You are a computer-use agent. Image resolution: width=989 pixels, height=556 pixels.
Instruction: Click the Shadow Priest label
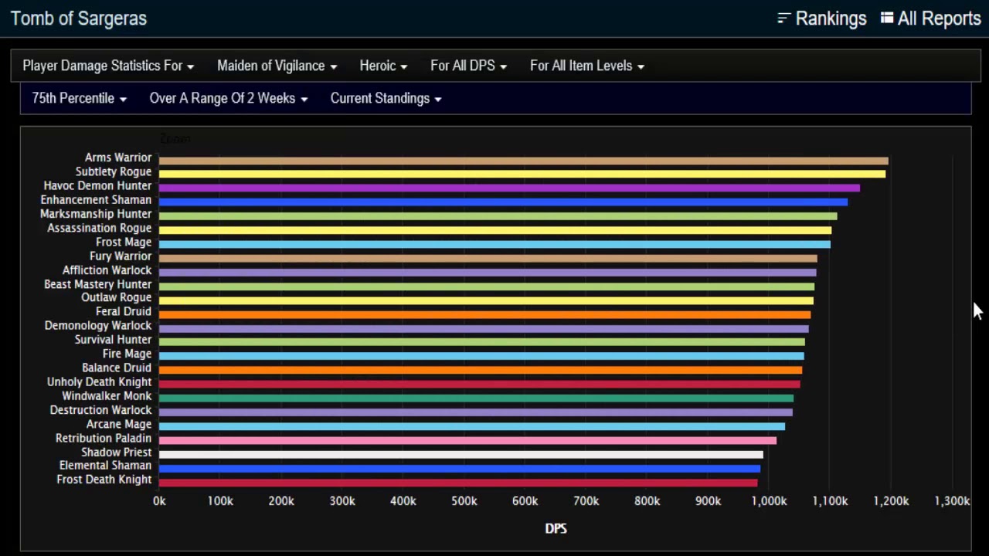tap(117, 452)
